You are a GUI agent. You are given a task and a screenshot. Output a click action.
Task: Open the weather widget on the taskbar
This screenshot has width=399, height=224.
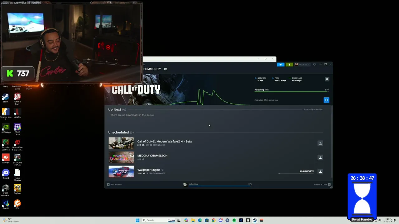(10, 220)
